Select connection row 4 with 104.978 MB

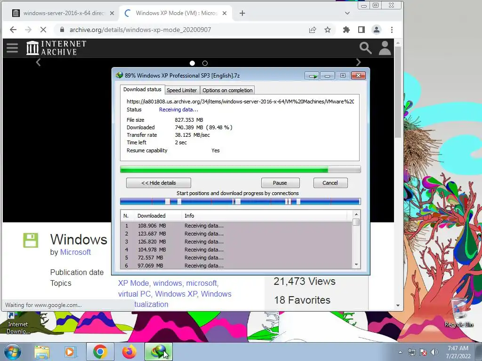236,250
